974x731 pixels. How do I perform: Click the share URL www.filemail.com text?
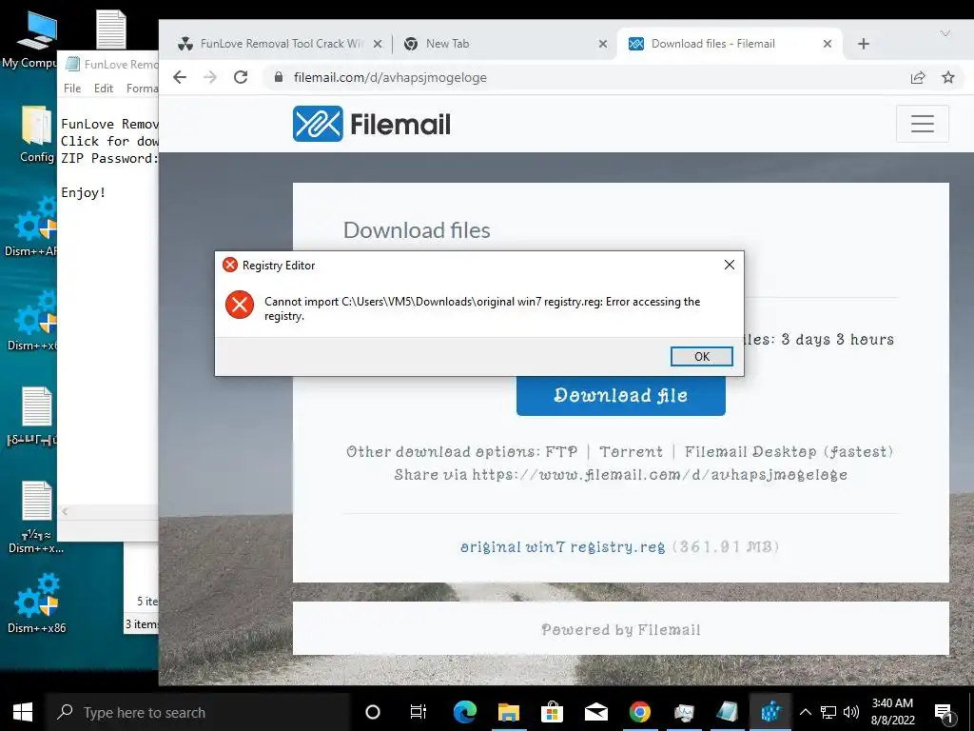pos(660,475)
